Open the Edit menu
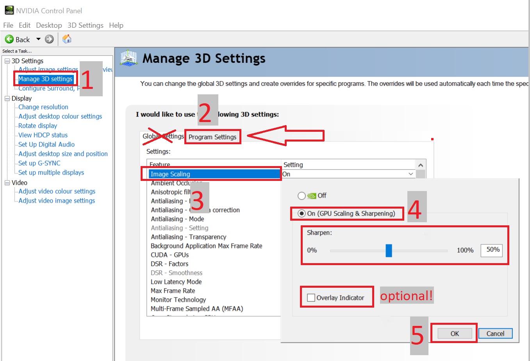Viewport: 530px width, 361px height. click(25, 25)
